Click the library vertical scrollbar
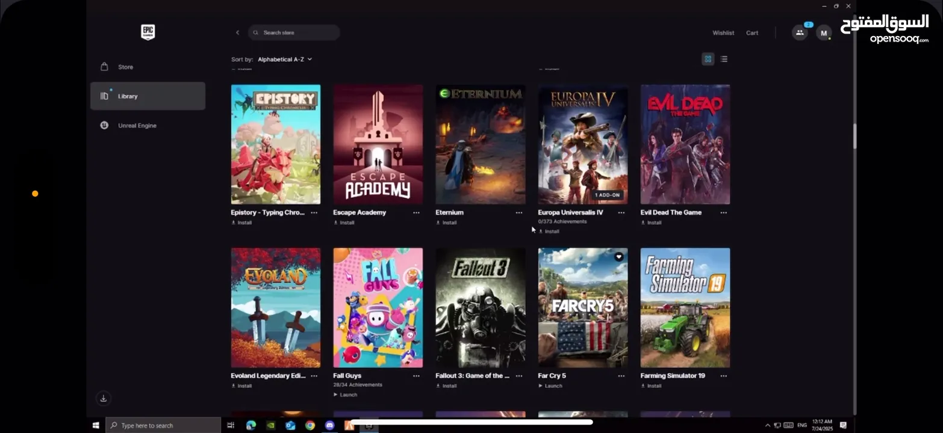Screen dimensions: 943x433 click(854, 137)
